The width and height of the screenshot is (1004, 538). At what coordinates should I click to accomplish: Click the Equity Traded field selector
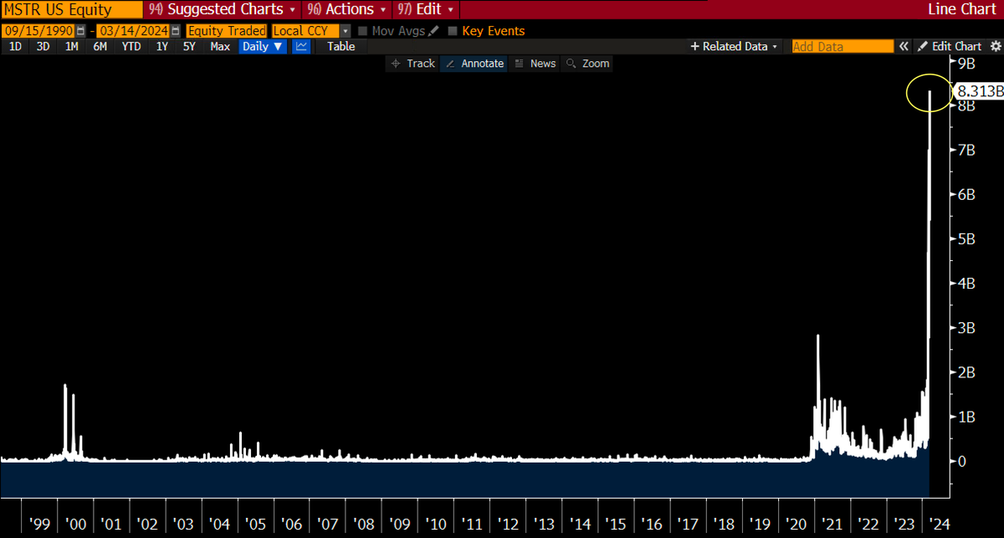point(227,31)
